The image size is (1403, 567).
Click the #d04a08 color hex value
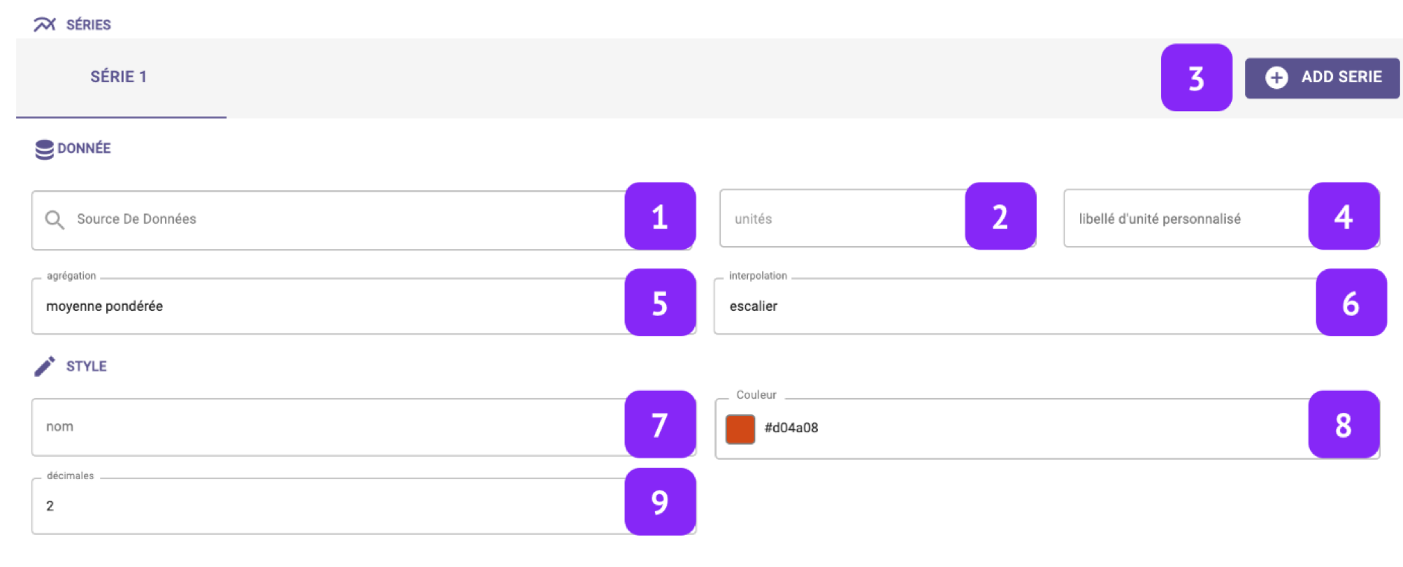791,428
